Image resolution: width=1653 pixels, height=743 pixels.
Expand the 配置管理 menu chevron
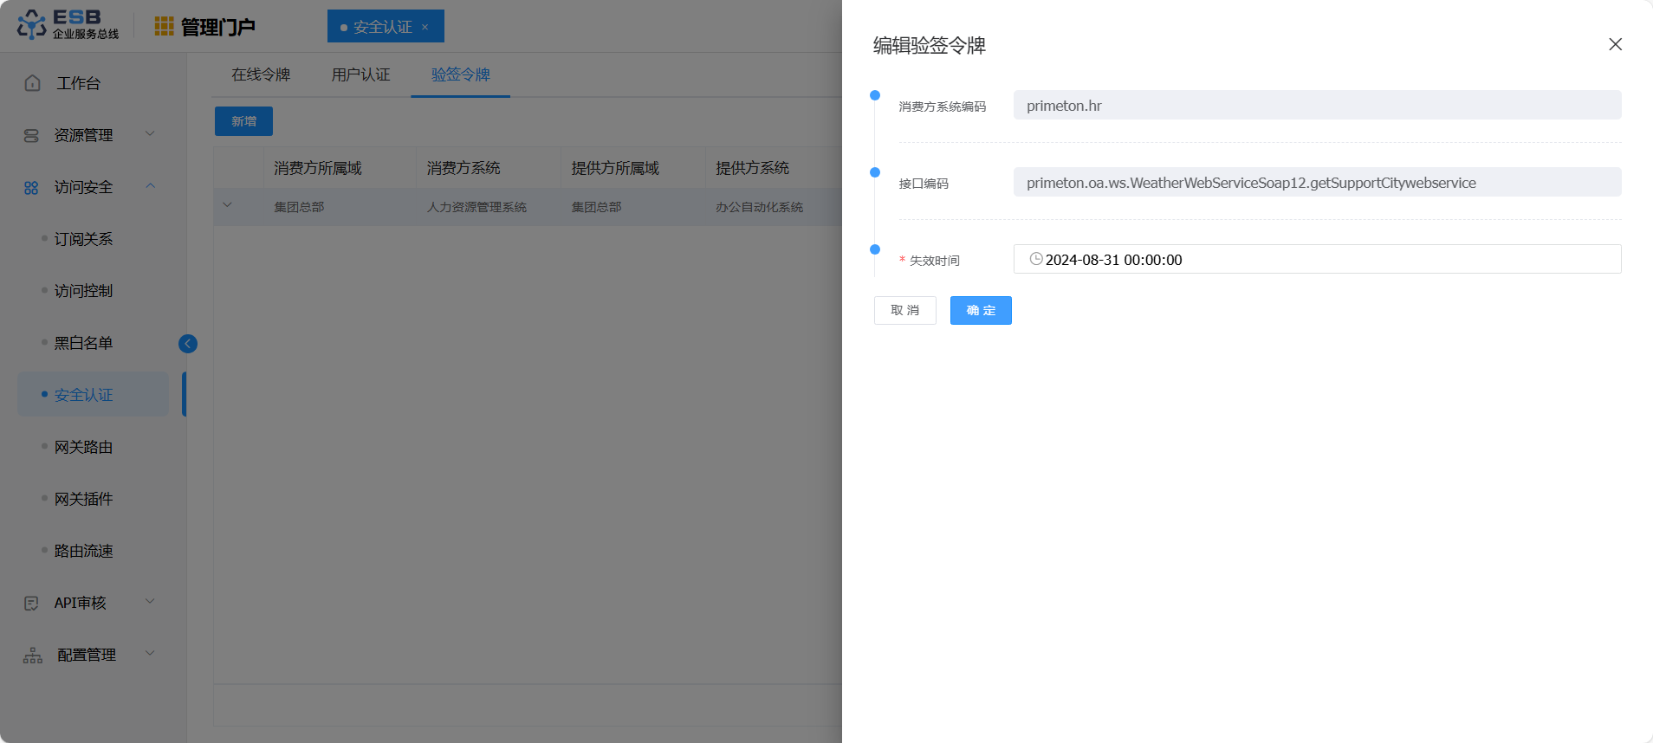click(x=150, y=654)
